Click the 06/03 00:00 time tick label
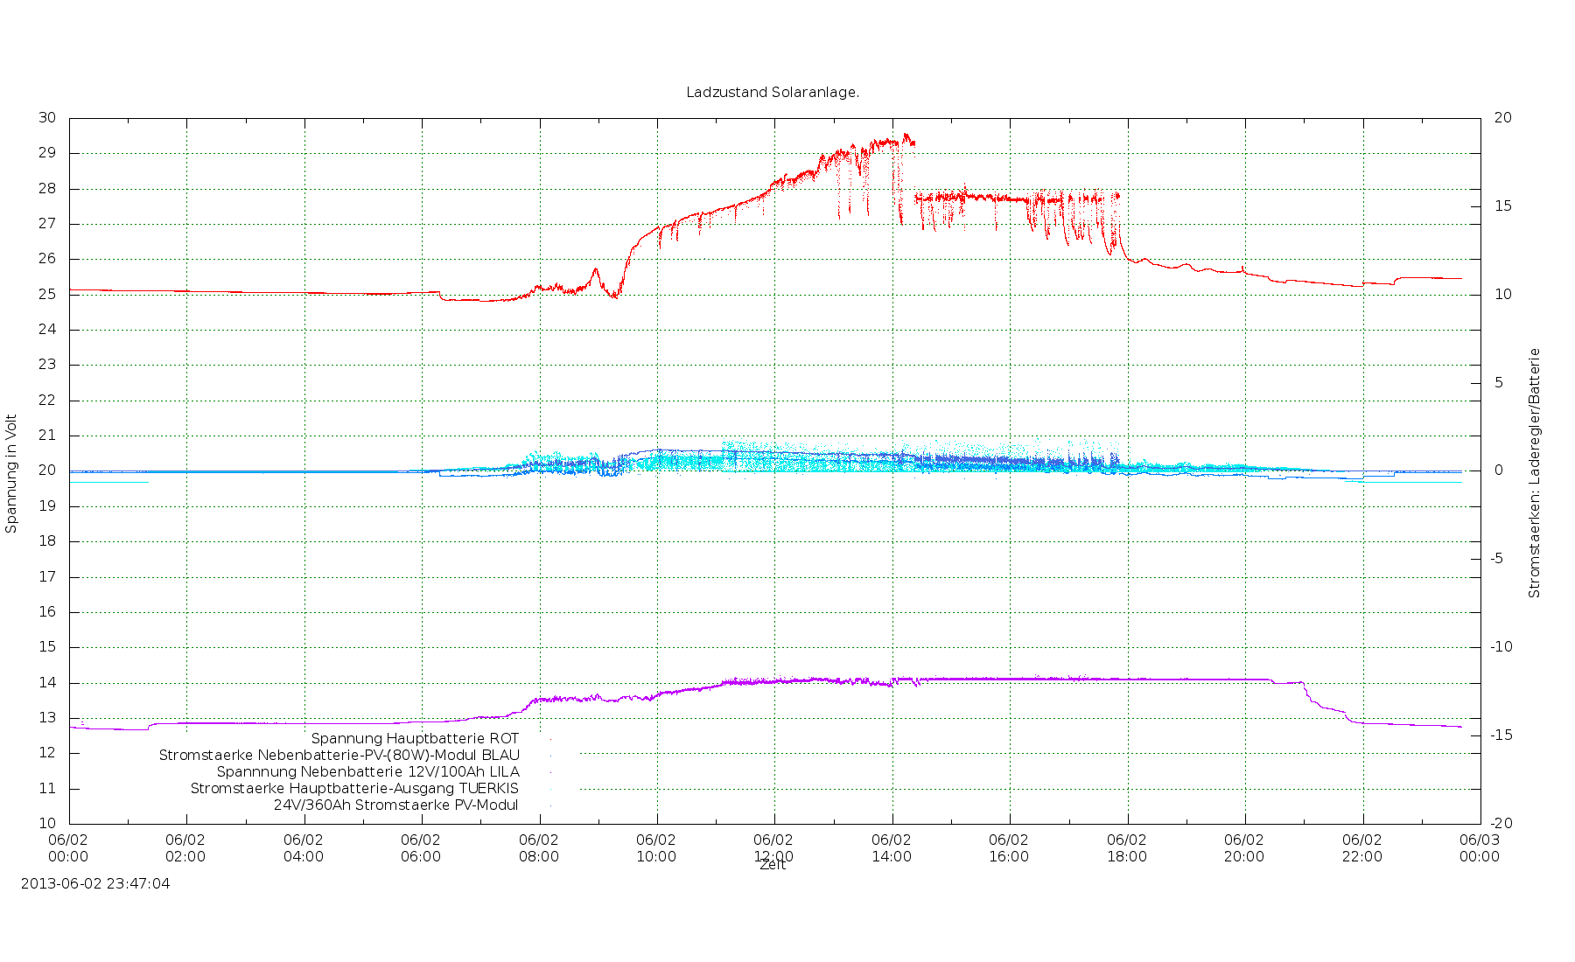This screenshot has width=1575, height=962. pyautogui.click(x=1480, y=847)
